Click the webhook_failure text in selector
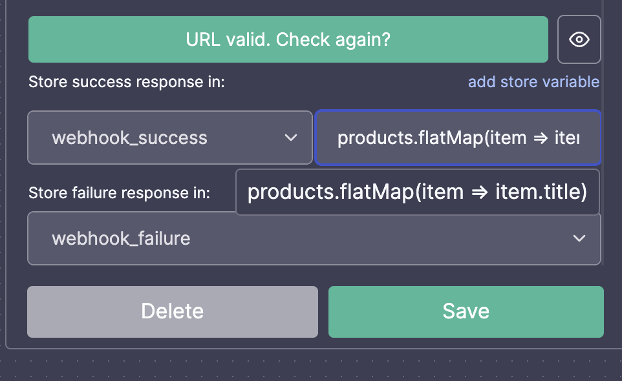Image resolution: width=622 pixels, height=381 pixels. tap(121, 238)
